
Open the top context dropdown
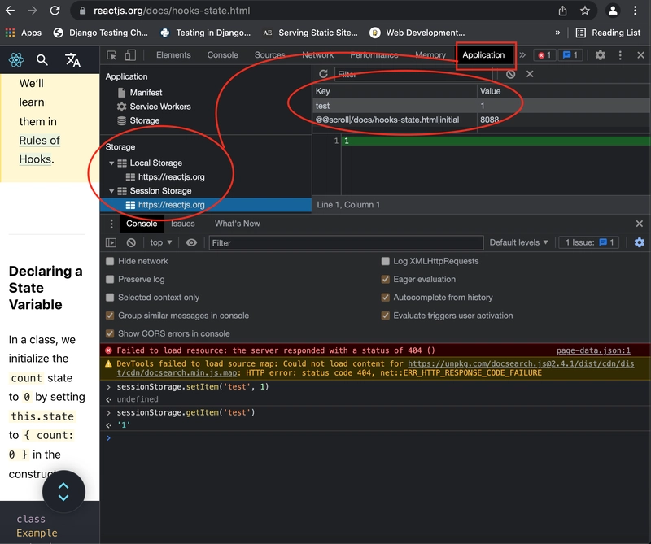pyautogui.click(x=160, y=242)
